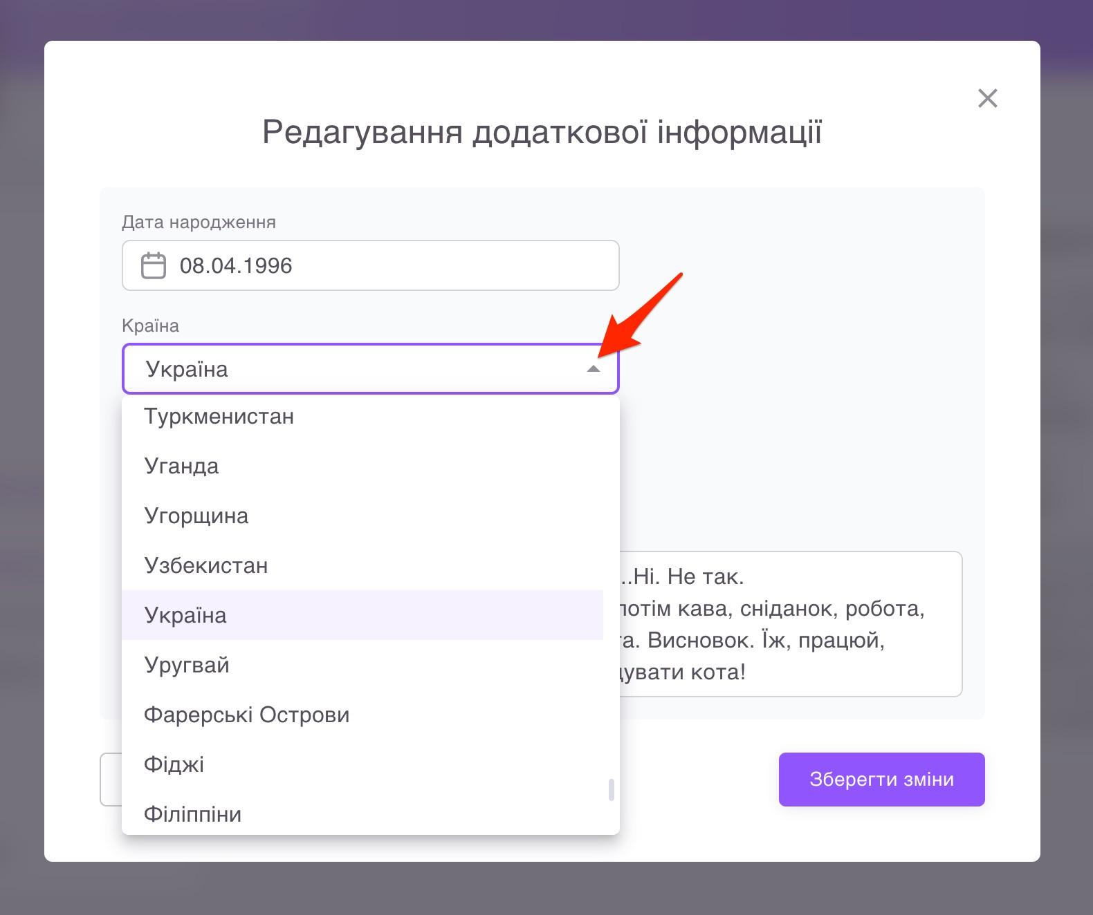Pick Узбекистан in the country list
1093x915 pixels.
point(206,566)
